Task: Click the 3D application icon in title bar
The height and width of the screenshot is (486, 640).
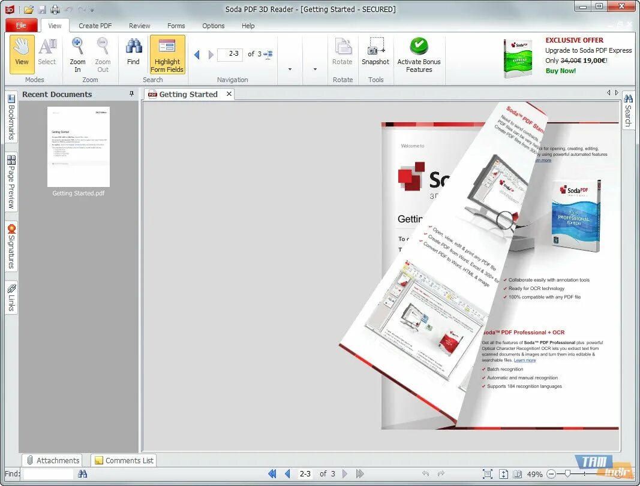Action: [x=10, y=10]
